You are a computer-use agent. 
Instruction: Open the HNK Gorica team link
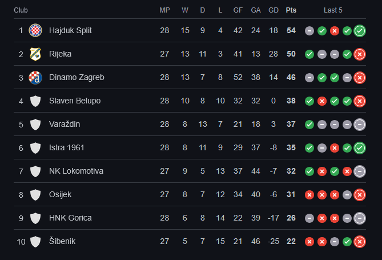coord(70,218)
